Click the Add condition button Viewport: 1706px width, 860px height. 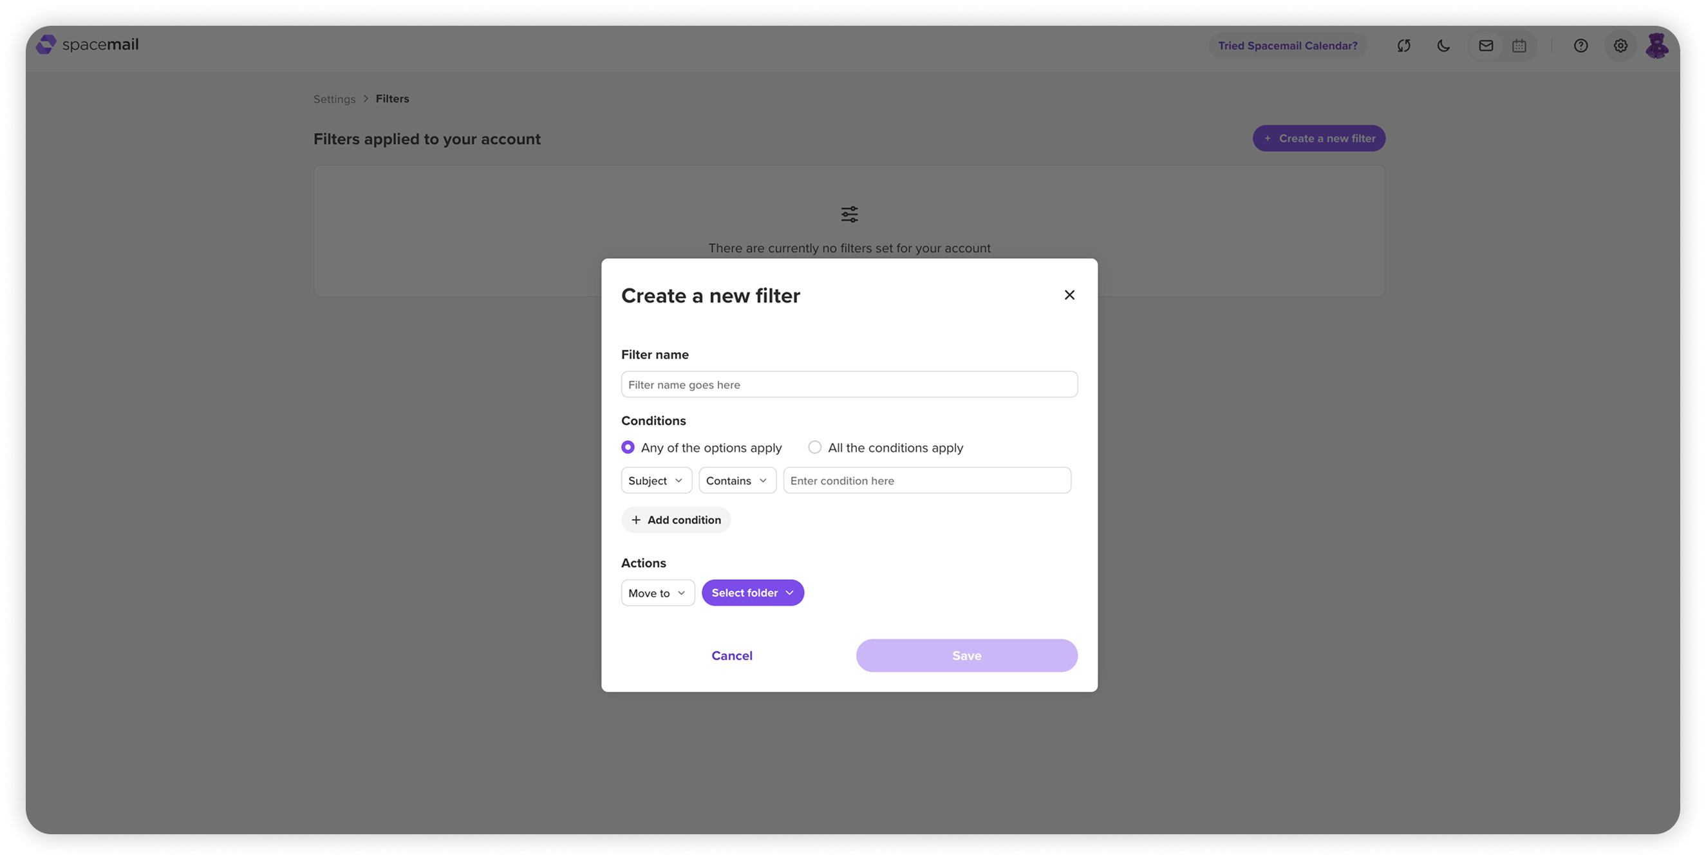pyautogui.click(x=676, y=520)
